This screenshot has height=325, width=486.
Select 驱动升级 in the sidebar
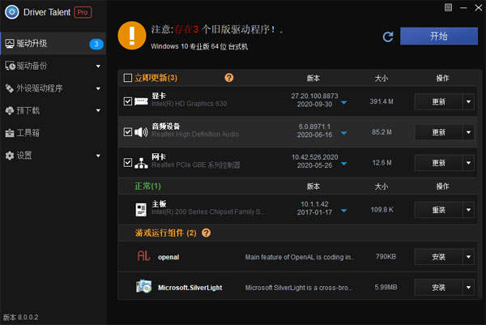coord(53,44)
